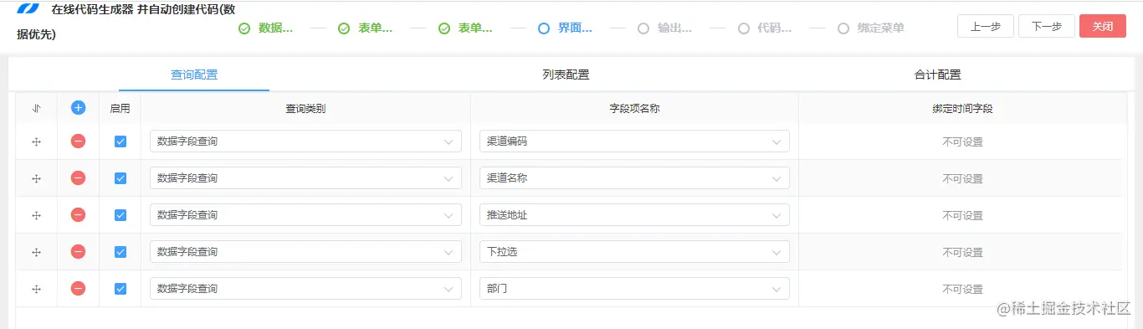Switch to the 列表配置 tab
Viewport: 1143px width, 329px height.
[566, 75]
